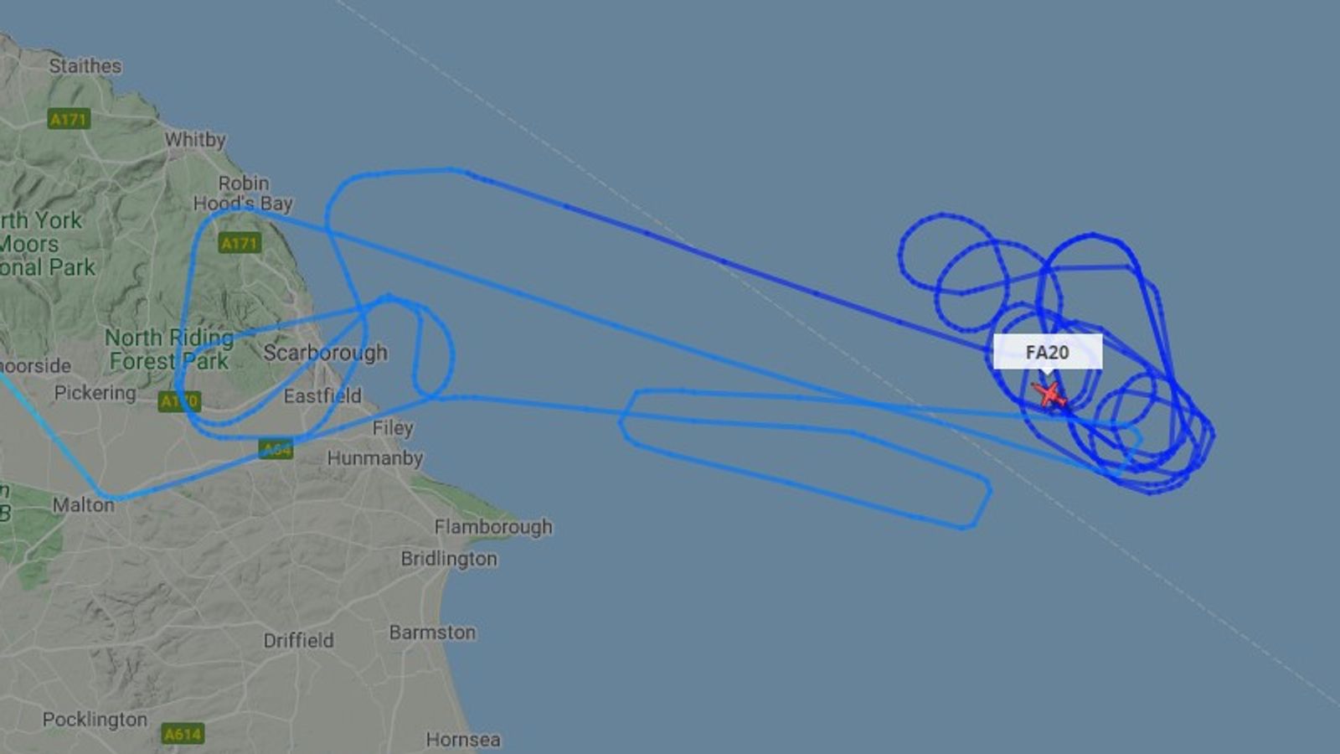
Task: Click the Whitby town label
Action: 195,140
